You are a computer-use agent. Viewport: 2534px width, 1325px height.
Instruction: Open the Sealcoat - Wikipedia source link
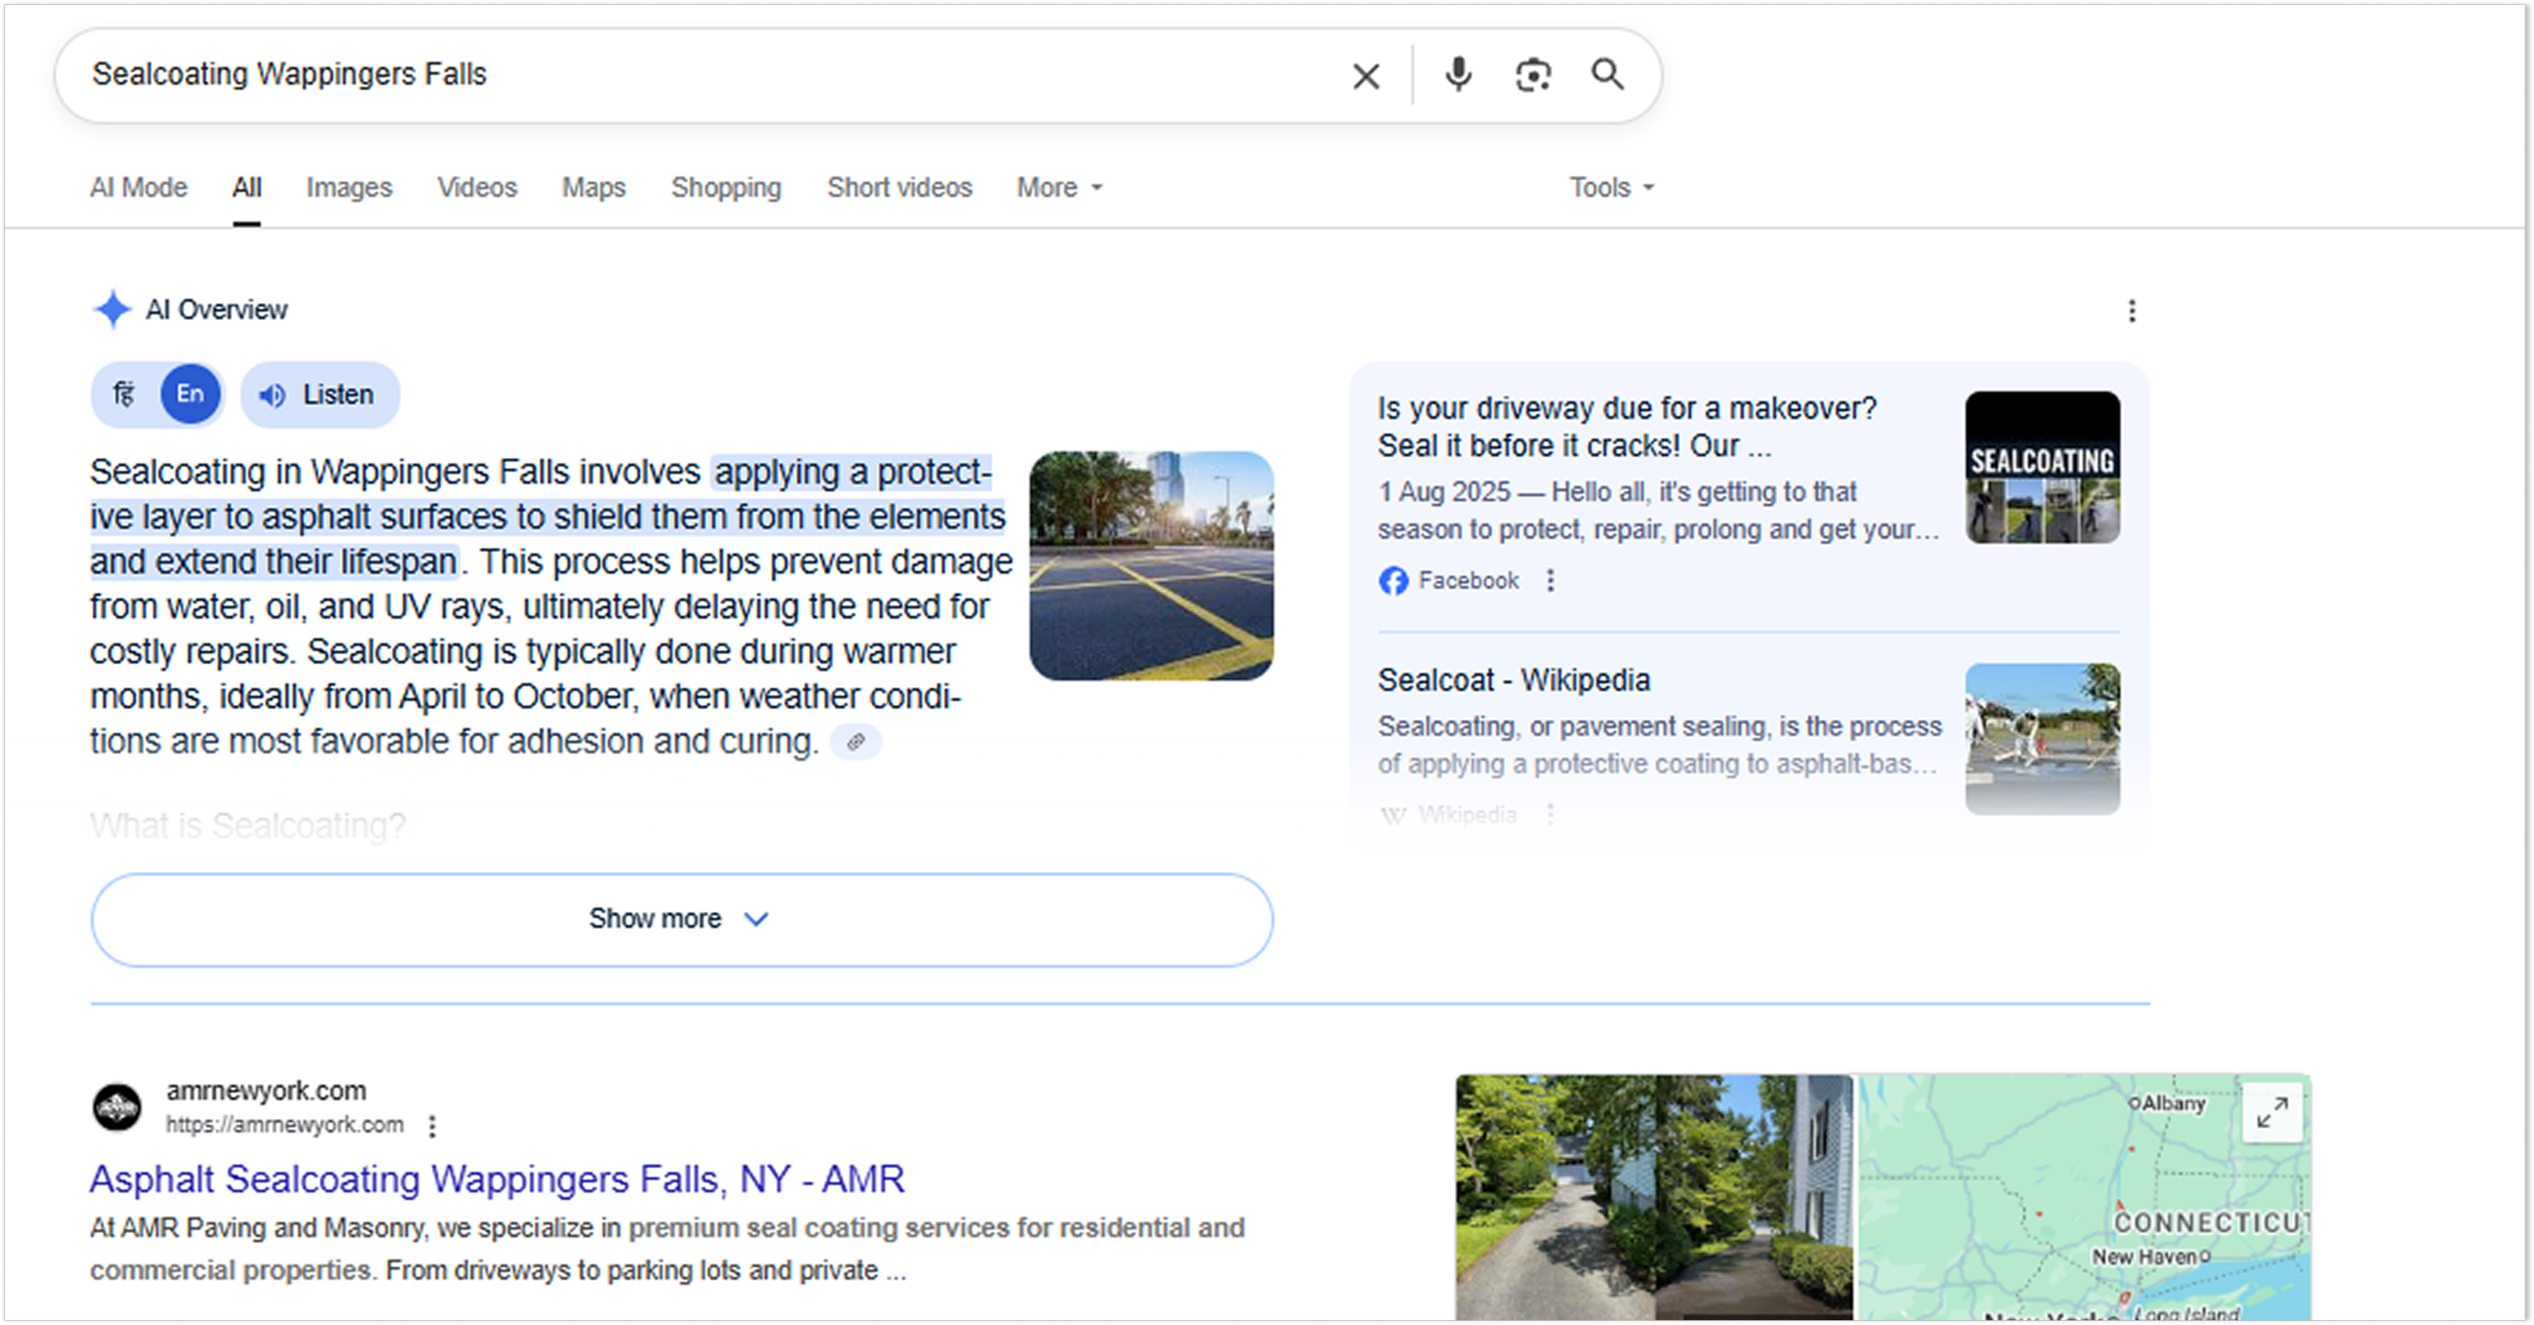(1513, 680)
